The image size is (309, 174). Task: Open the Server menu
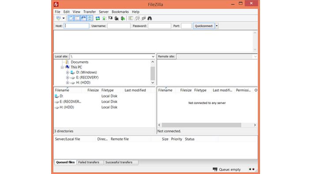[x=104, y=12]
